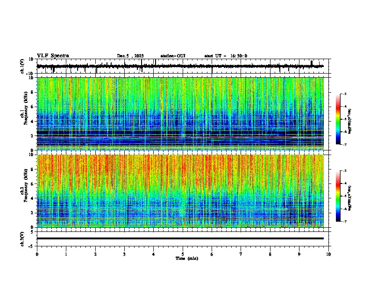Click the "VLF Spectra" plot title
The width and height of the screenshot is (370, 285).
pyautogui.click(x=53, y=56)
